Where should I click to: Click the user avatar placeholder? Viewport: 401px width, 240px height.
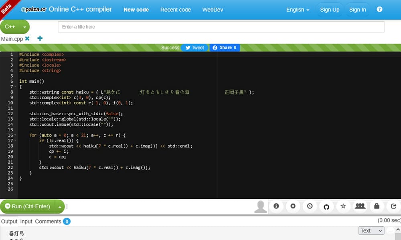[260, 206]
